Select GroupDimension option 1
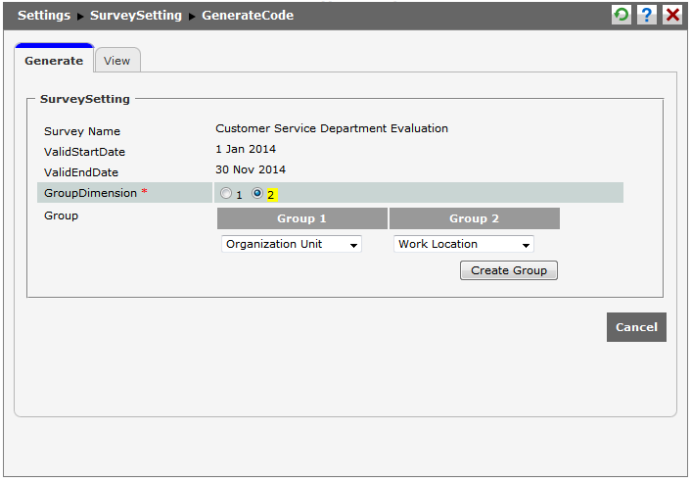The width and height of the screenshot is (691, 479). (x=226, y=194)
